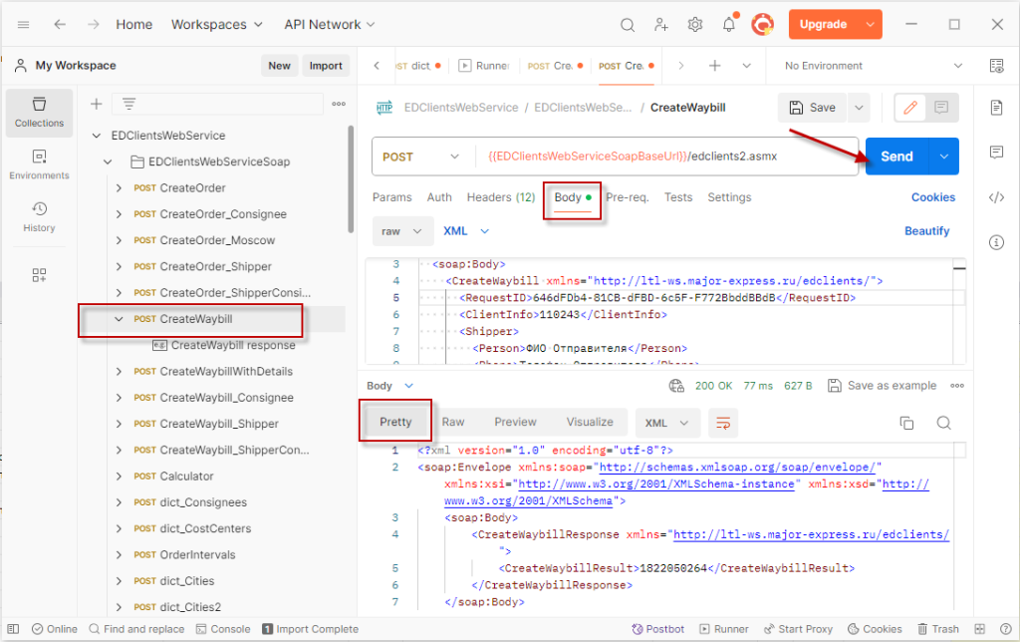Select CreateWaybill response example
Image resolution: width=1020 pixels, height=642 pixels.
coord(224,346)
